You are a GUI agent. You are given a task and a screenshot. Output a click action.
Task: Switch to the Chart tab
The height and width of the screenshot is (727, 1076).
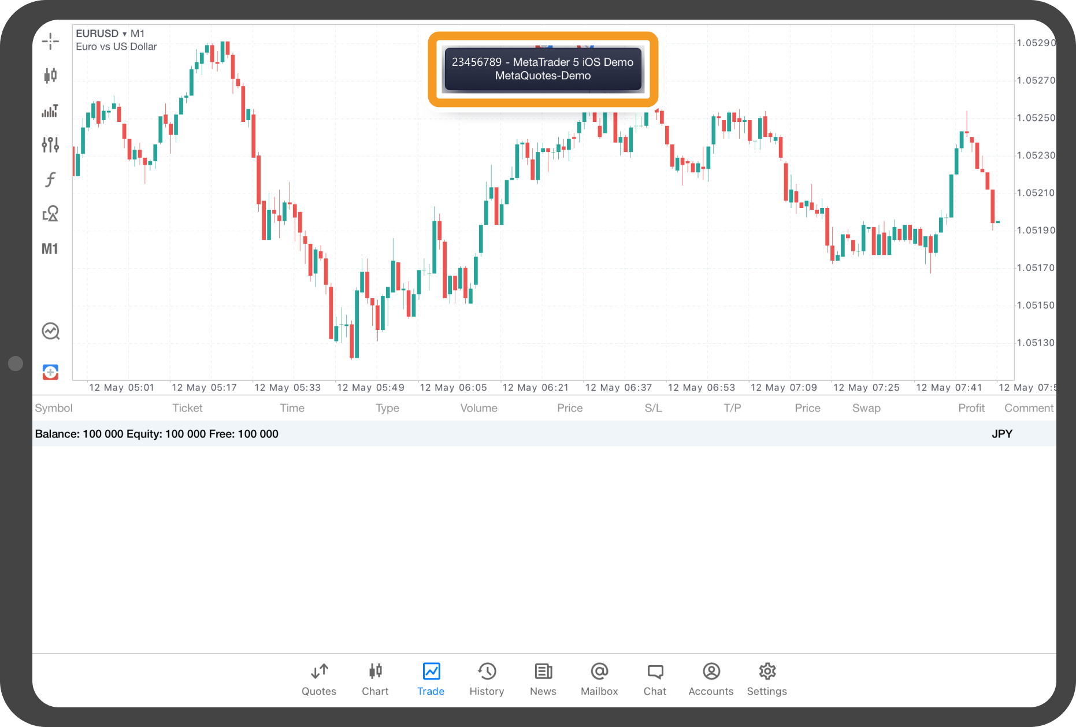375,679
